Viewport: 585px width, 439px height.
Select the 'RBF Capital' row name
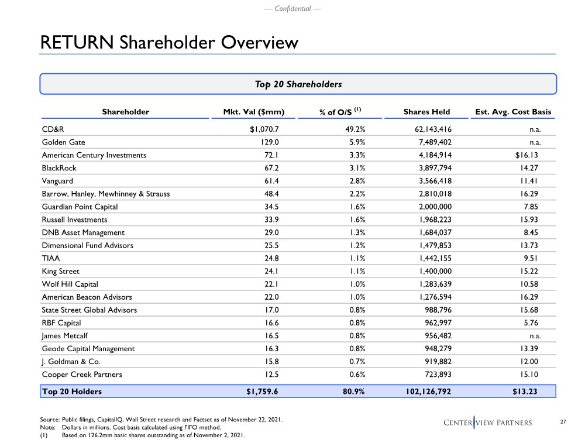coord(61,323)
